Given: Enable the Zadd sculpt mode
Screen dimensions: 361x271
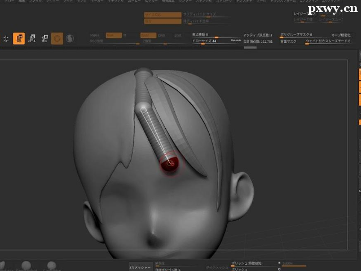Looking at the screenshot, I should coord(148,35).
